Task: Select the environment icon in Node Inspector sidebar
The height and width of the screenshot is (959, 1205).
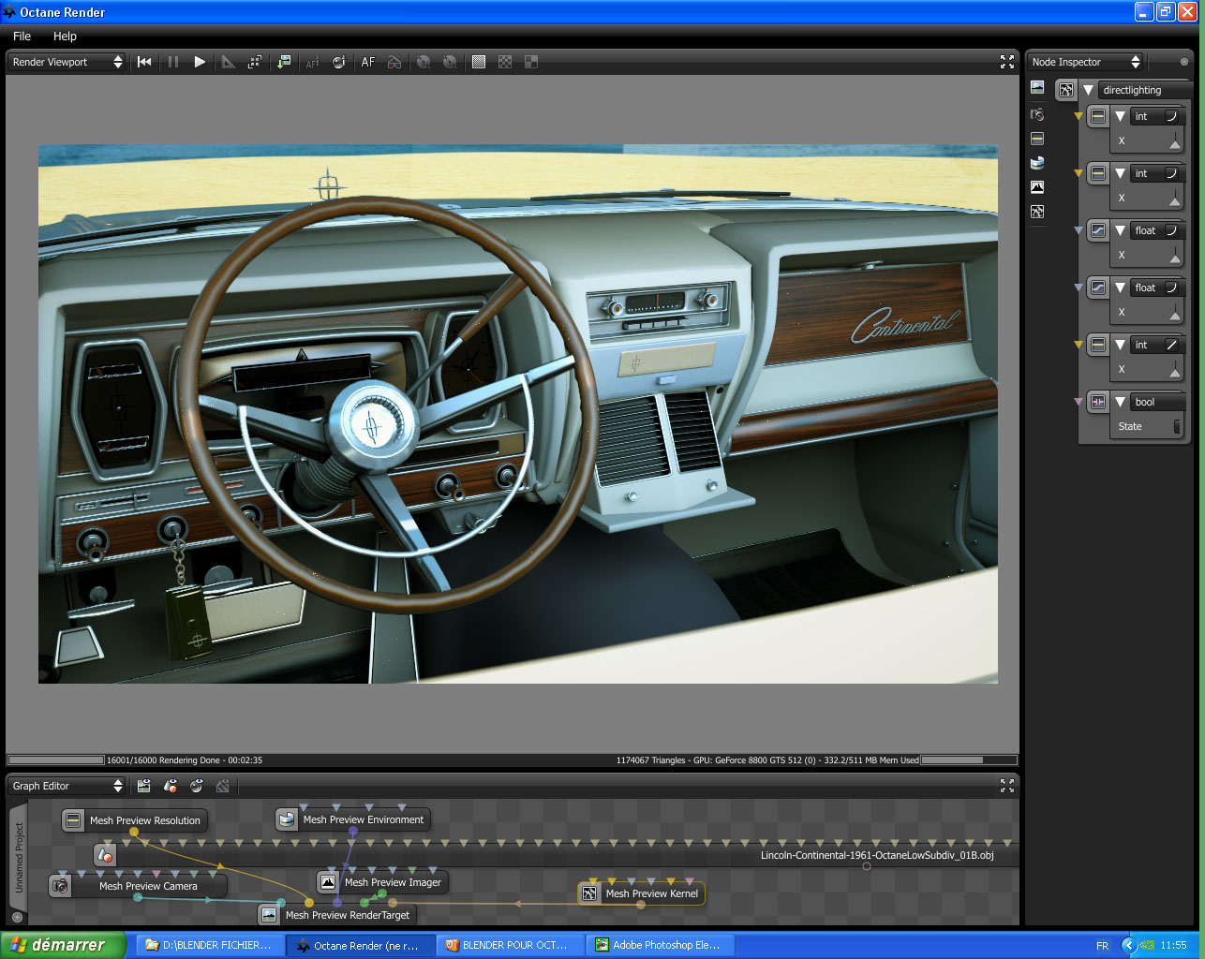Action: point(1037,163)
